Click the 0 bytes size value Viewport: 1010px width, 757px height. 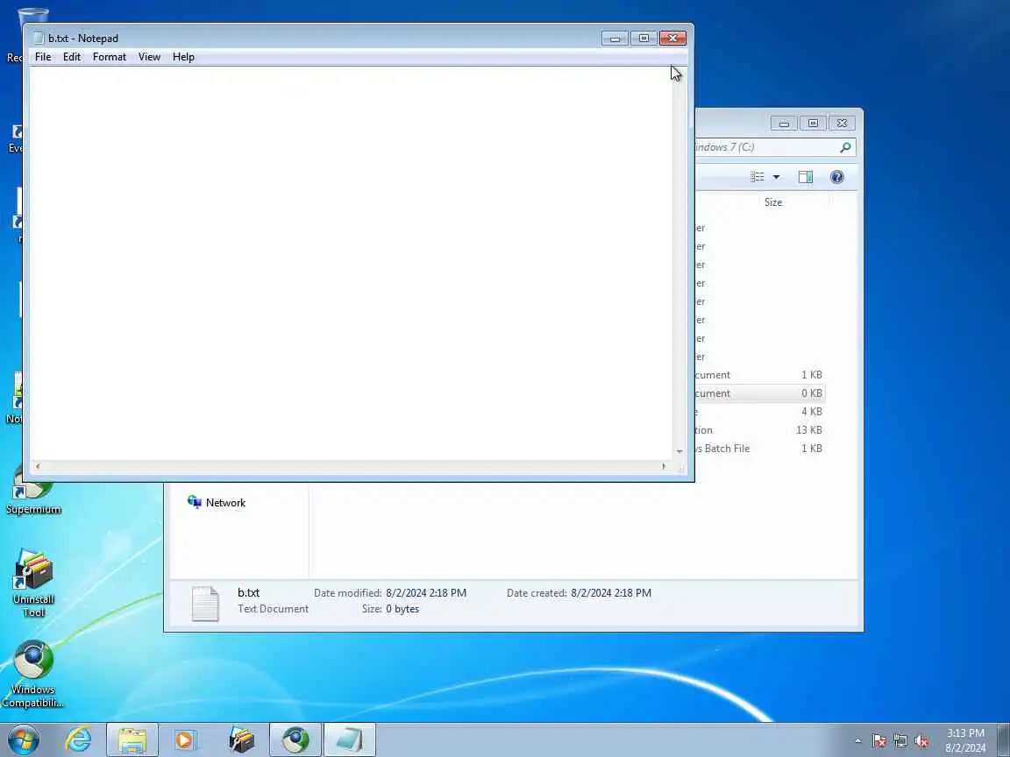click(x=402, y=609)
